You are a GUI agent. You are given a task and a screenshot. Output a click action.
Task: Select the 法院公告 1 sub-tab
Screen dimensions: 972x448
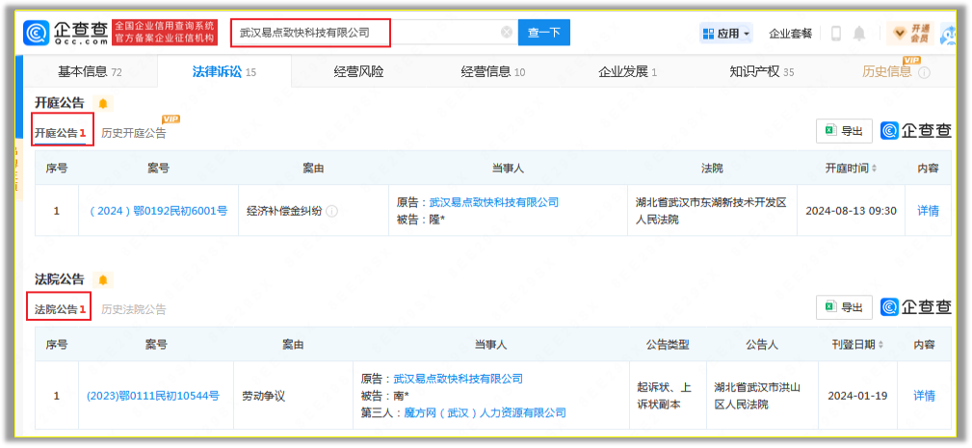(x=60, y=309)
